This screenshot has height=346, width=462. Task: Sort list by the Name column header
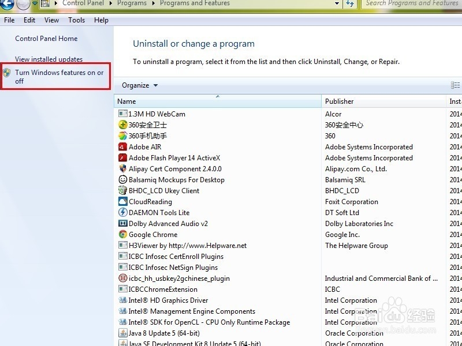tap(218, 101)
